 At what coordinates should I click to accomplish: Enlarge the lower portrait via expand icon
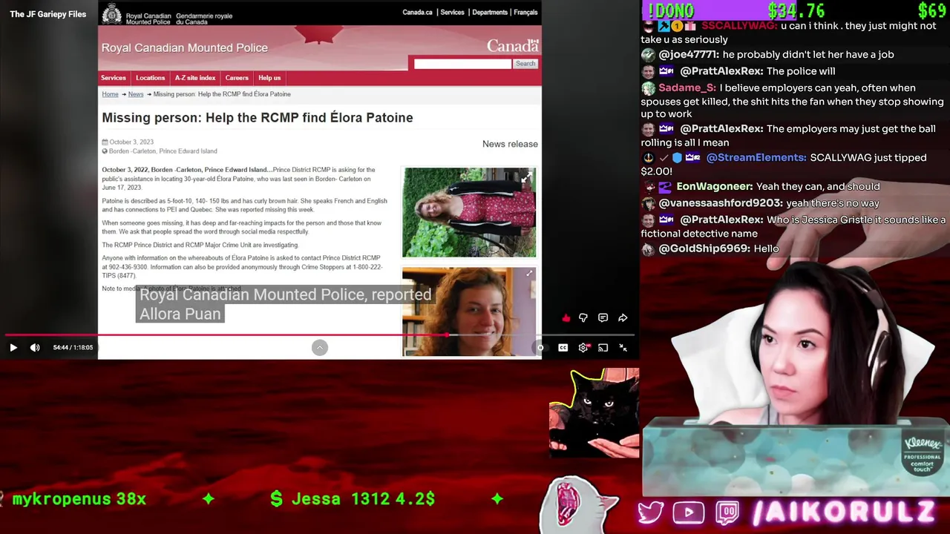[x=529, y=274]
